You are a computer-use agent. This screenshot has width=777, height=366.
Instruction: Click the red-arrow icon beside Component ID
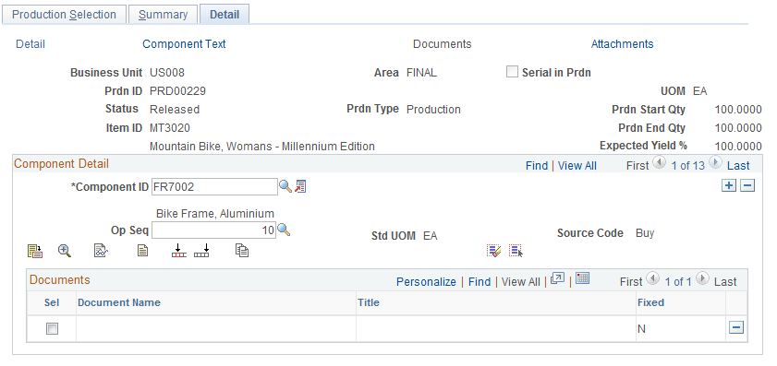300,186
